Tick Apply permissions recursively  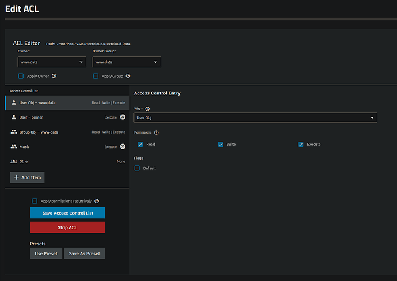click(35, 201)
